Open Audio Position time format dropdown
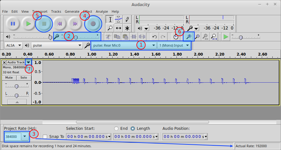The width and height of the screenshot is (281, 150). click(206, 137)
